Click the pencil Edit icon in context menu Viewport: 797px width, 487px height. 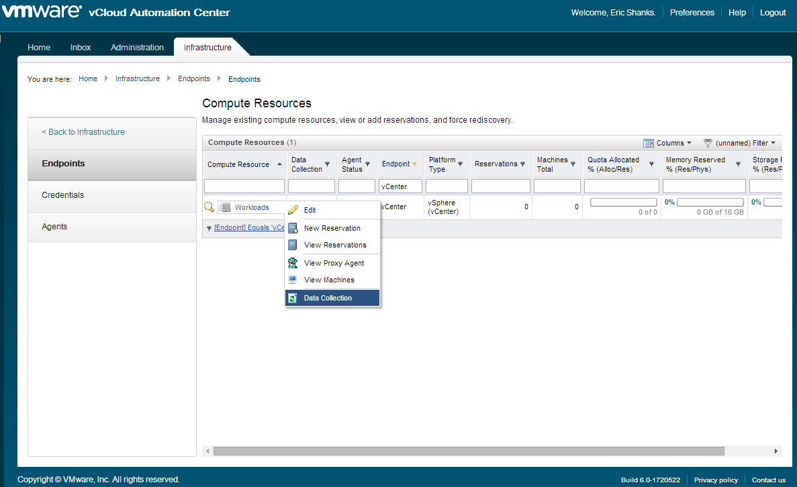coord(293,210)
